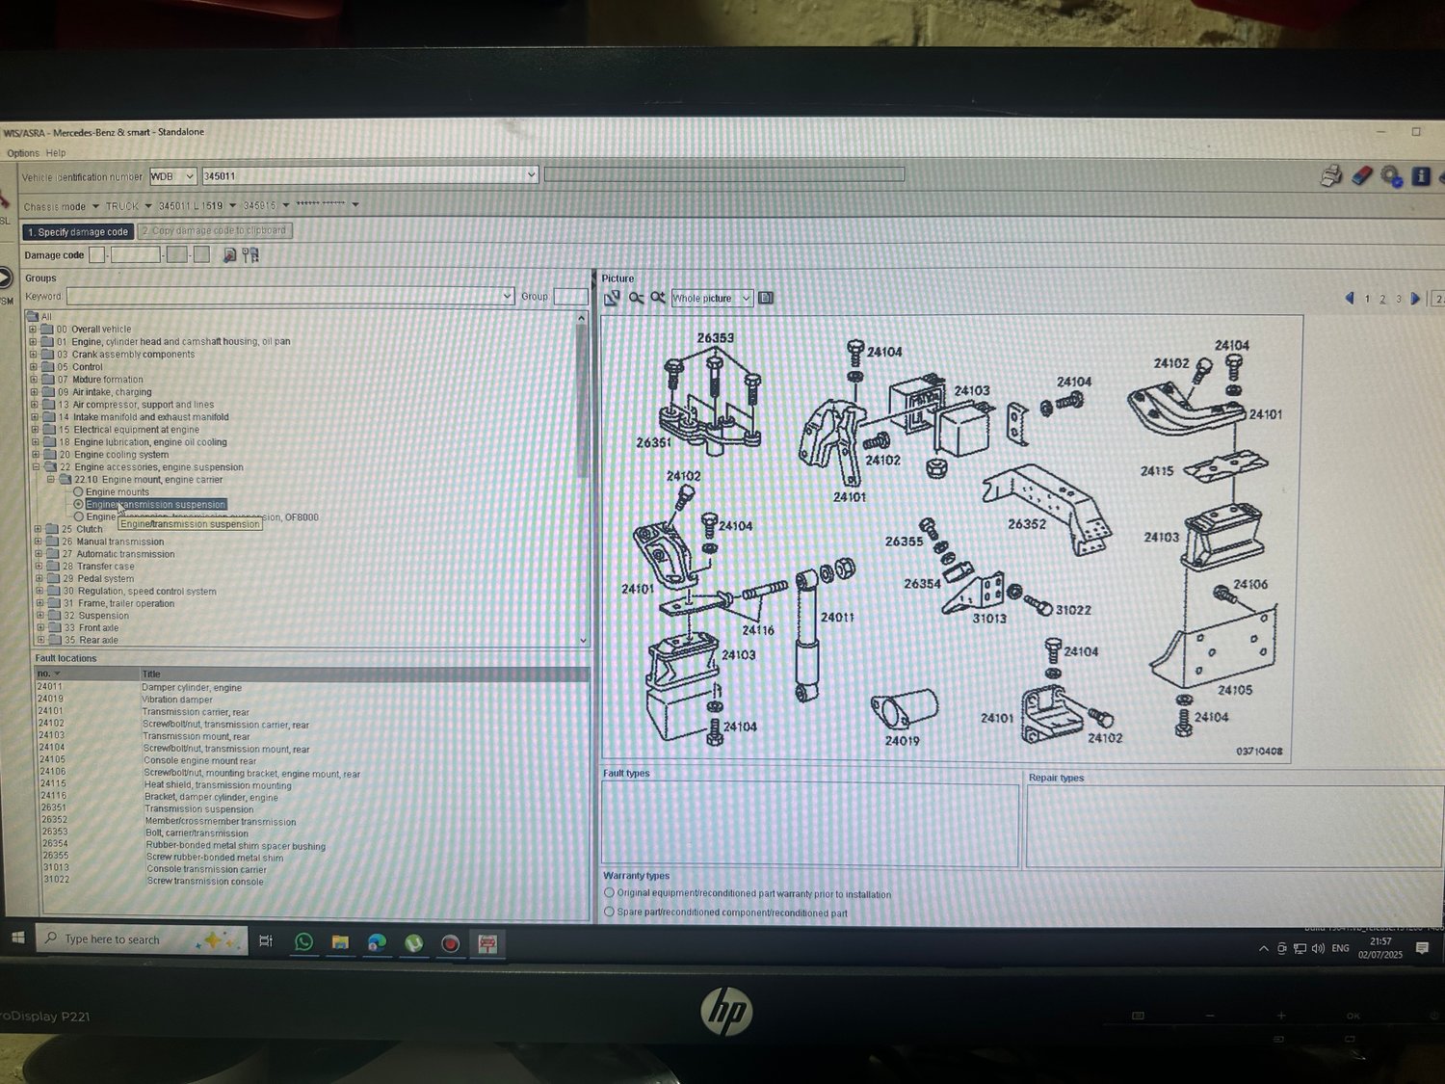Screen dimensions: 1445x1084
Task: Select Engine/transmission suspension radio button
Action: [79, 504]
